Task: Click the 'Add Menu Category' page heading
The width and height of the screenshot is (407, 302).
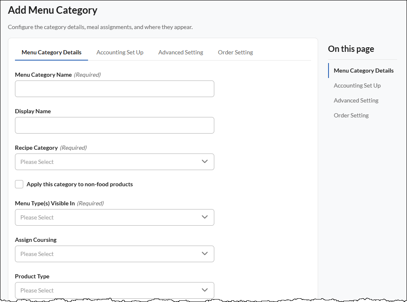Action: pyautogui.click(x=53, y=10)
